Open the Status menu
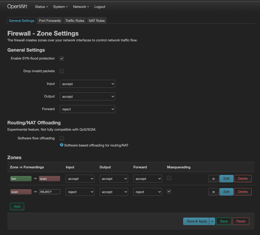The image size is (260, 235). coord(42,7)
